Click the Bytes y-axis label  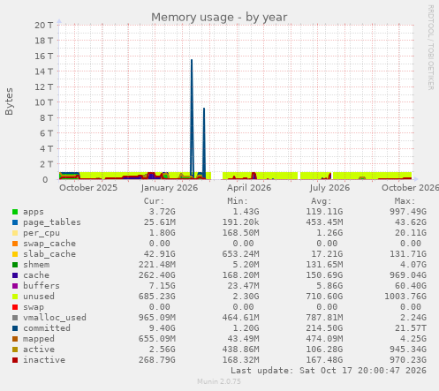tap(9, 102)
